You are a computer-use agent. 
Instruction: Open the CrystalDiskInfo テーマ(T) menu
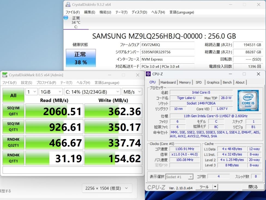[x=121, y=12]
